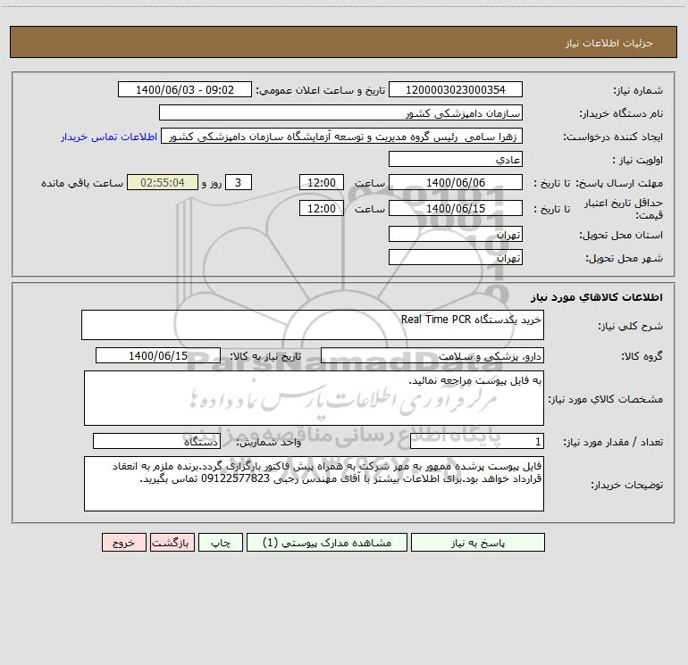Screen dimensions: 688x665
Task: Click the تاریخ نیاز به کالا field 1400/06/15
Action: [158, 355]
